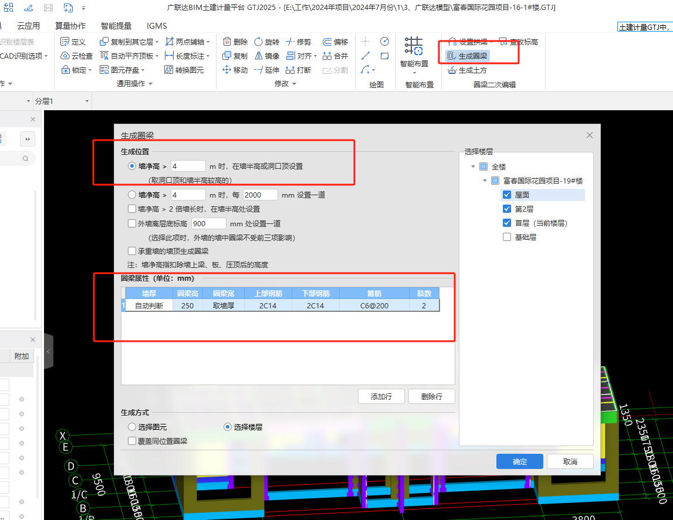This screenshot has width=673, height=520.
Task: Select the 延伸 extend tool
Action: (266, 70)
